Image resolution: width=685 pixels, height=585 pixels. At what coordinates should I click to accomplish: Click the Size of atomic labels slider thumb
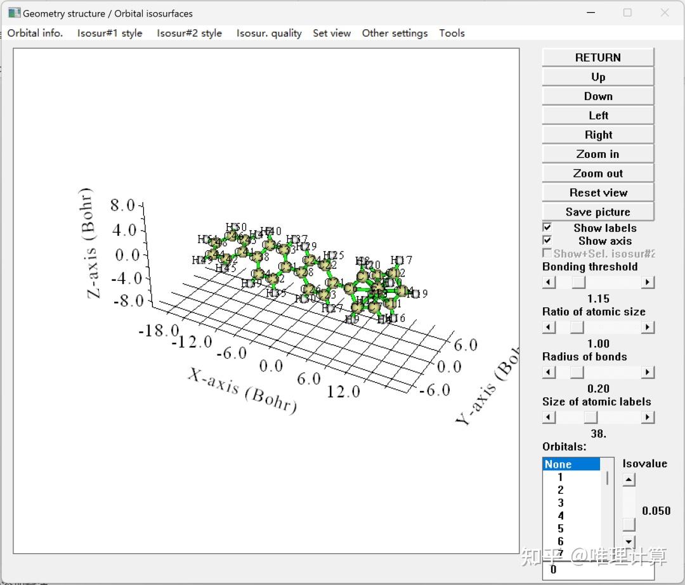590,418
